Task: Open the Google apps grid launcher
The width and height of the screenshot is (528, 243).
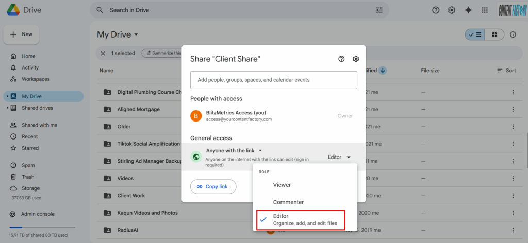Action: pos(484,10)
